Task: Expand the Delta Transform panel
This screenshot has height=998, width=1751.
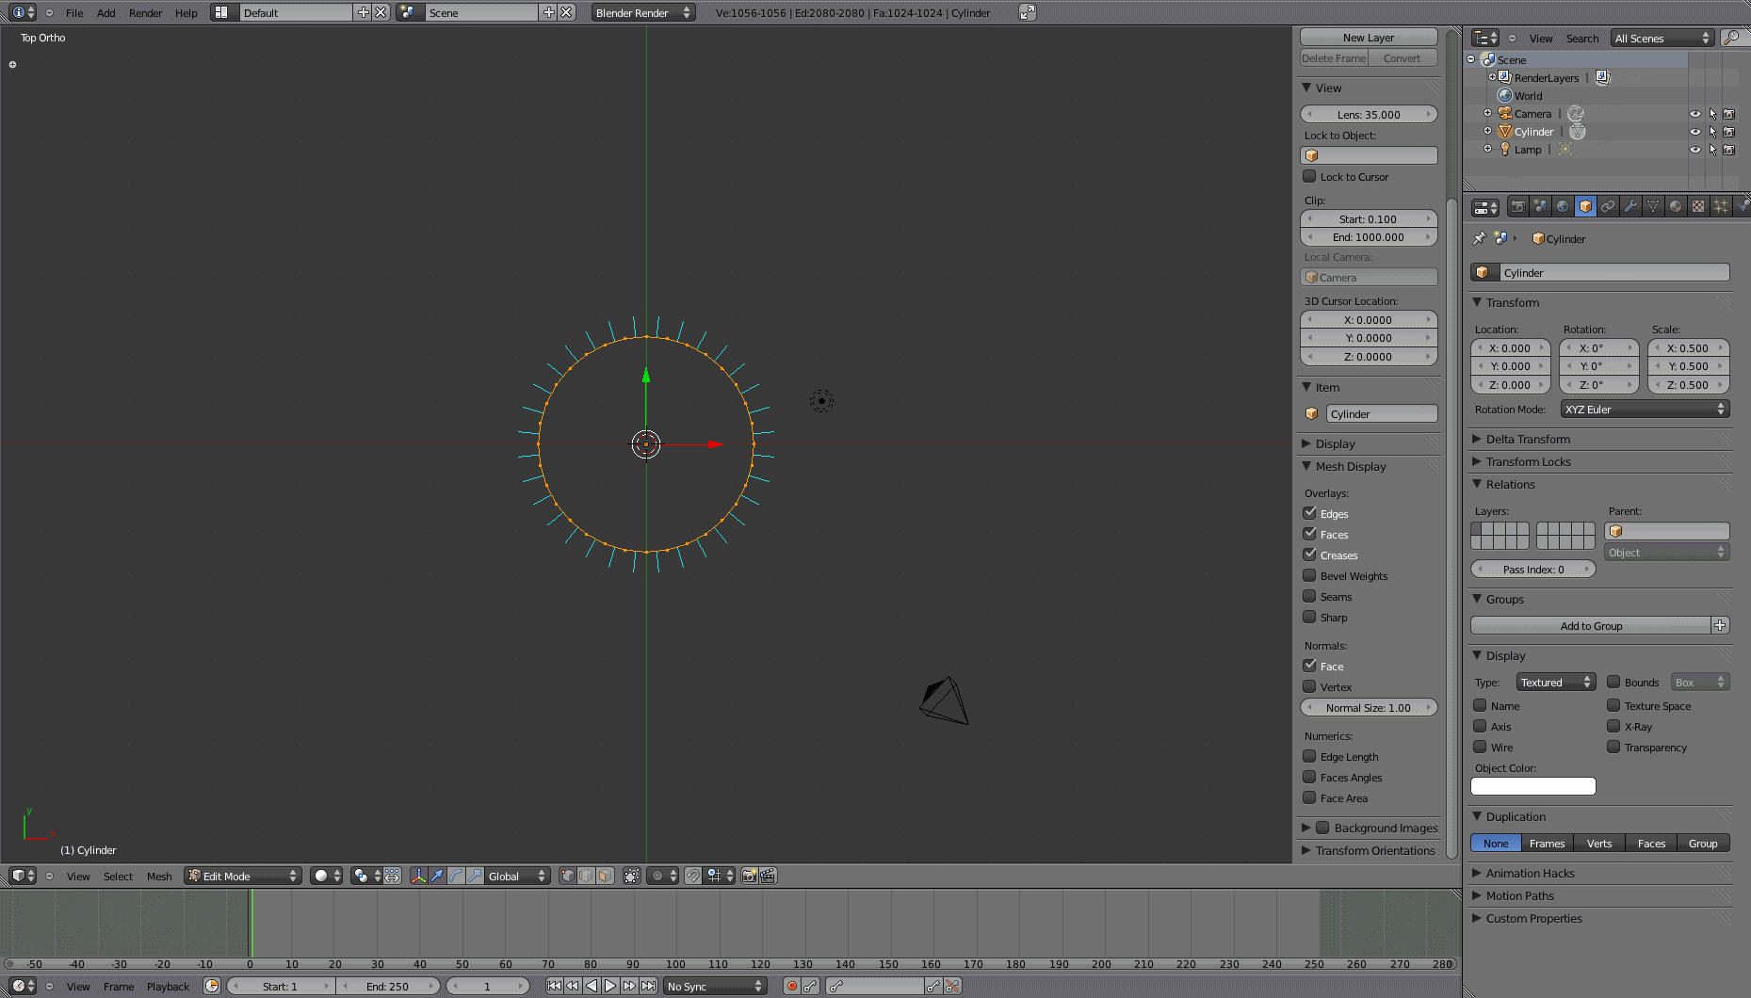Action: pyautogui.click(x=1528, y=439)
